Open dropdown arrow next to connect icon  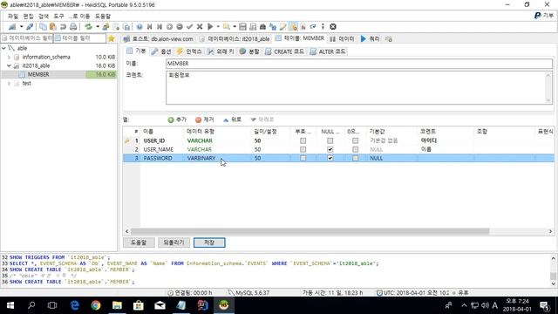point(21,27)
